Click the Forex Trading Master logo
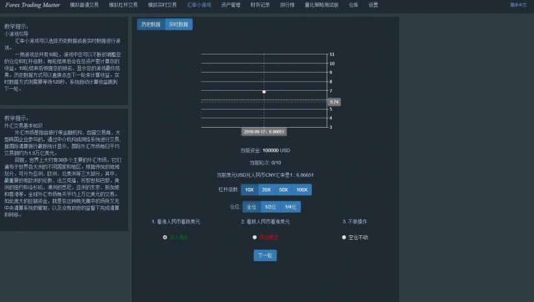Viewport: 534px width, 302px height. click(x=32, y=5)
